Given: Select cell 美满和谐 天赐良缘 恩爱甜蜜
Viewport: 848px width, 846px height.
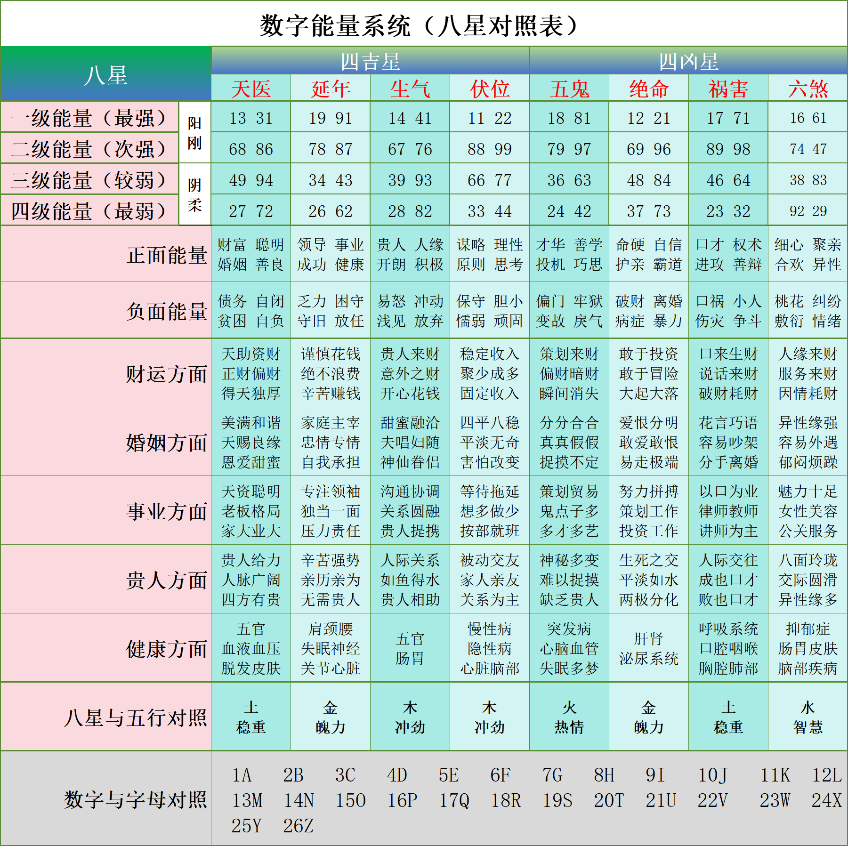Looking at the screenshot, I should coord(251,442).
